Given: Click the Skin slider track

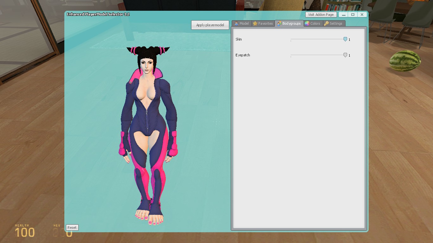Looking at the screenshot, I should click(x=318, y=39).
